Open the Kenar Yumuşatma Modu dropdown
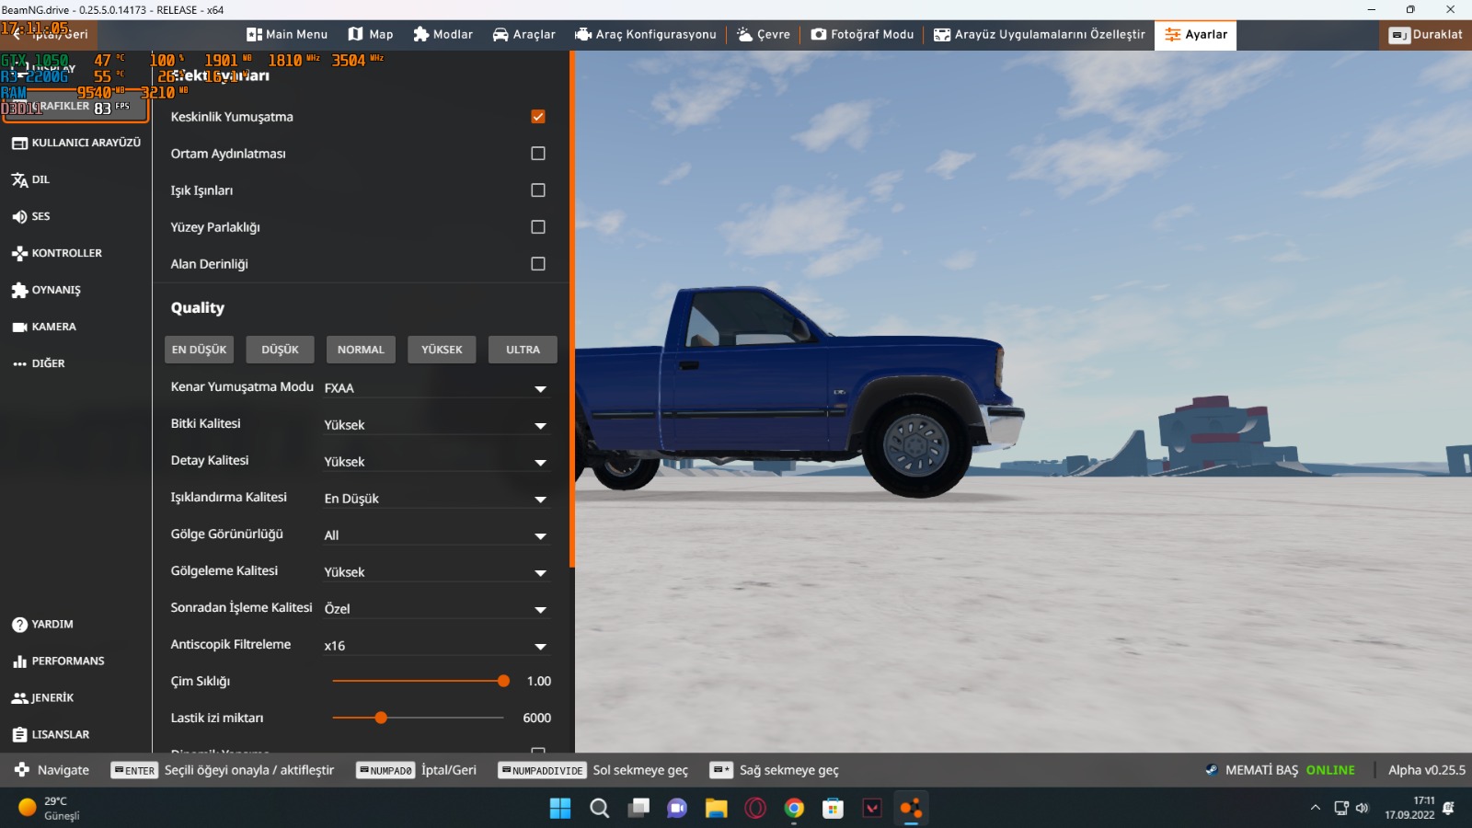The image size is (1472, 828). (x=437, y=387)
